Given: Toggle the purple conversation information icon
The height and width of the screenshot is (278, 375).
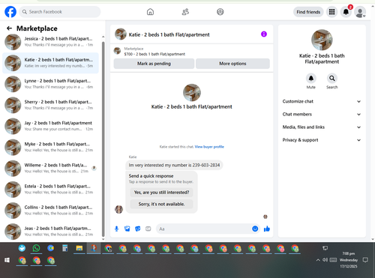Looking at the screenshot, I should point(264,34).
